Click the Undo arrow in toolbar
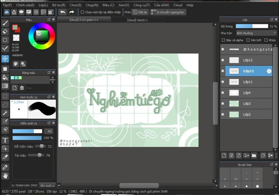Image resolution: width=279 pixels, height=195 pixels. (x=63, y=12)
